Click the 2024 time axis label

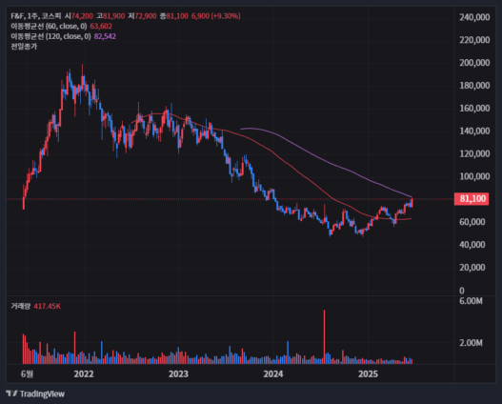(273, 374)
